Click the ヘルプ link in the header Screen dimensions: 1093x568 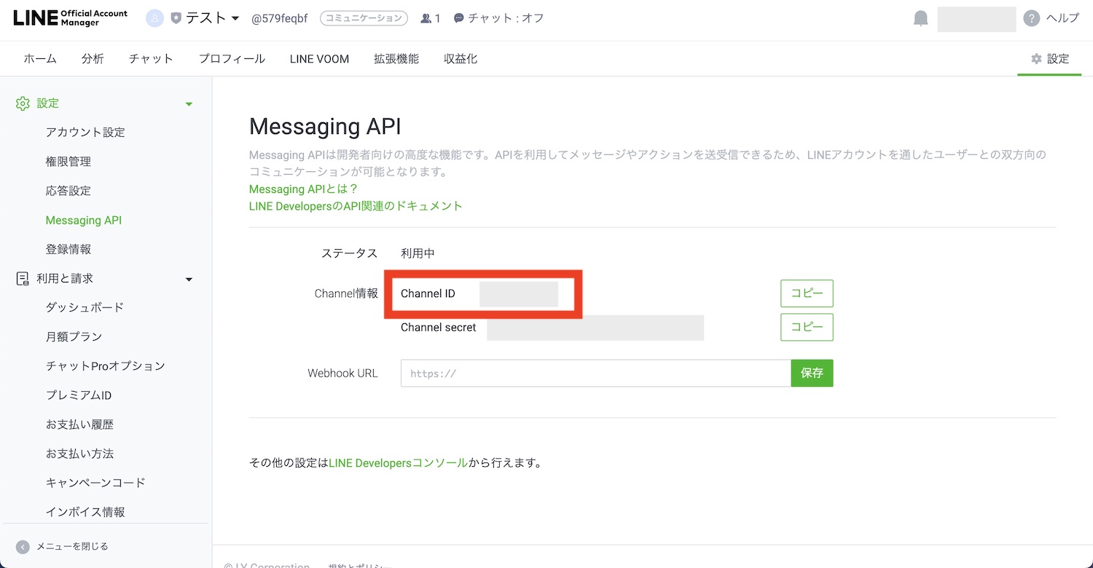coord(1062,18)
